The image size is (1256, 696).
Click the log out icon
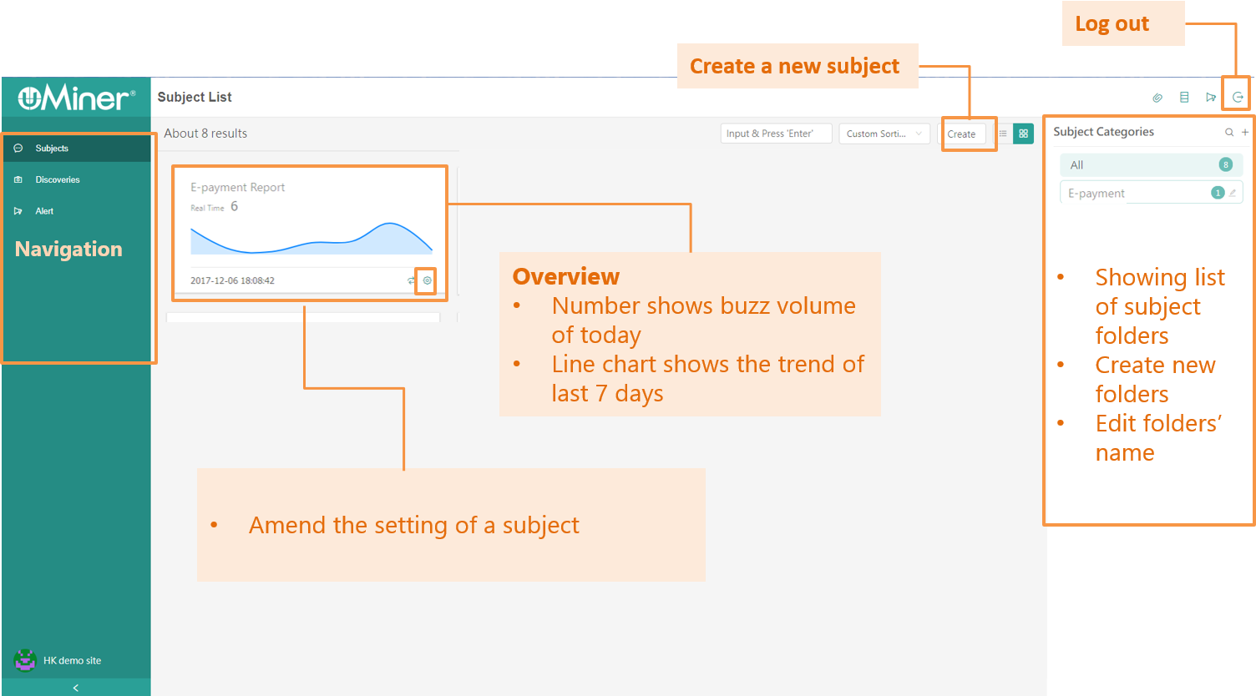click(x=1238, y=98)
